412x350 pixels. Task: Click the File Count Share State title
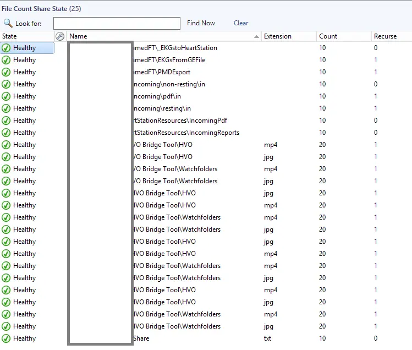tap(35, 9)
